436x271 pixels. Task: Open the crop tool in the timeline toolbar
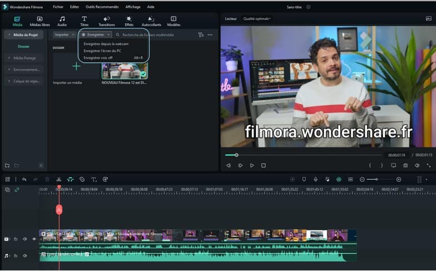[82, 179]
